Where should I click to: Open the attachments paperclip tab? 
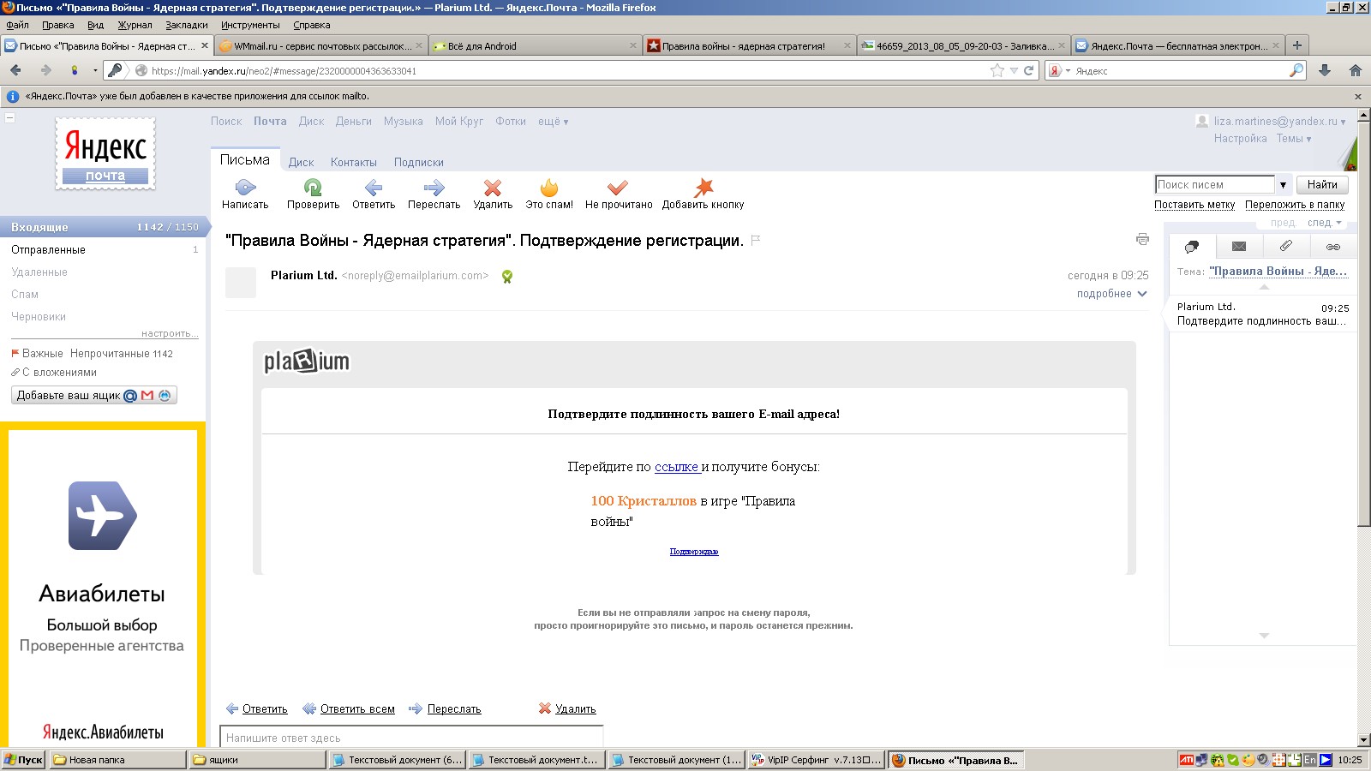click(x=1286, y=247)
